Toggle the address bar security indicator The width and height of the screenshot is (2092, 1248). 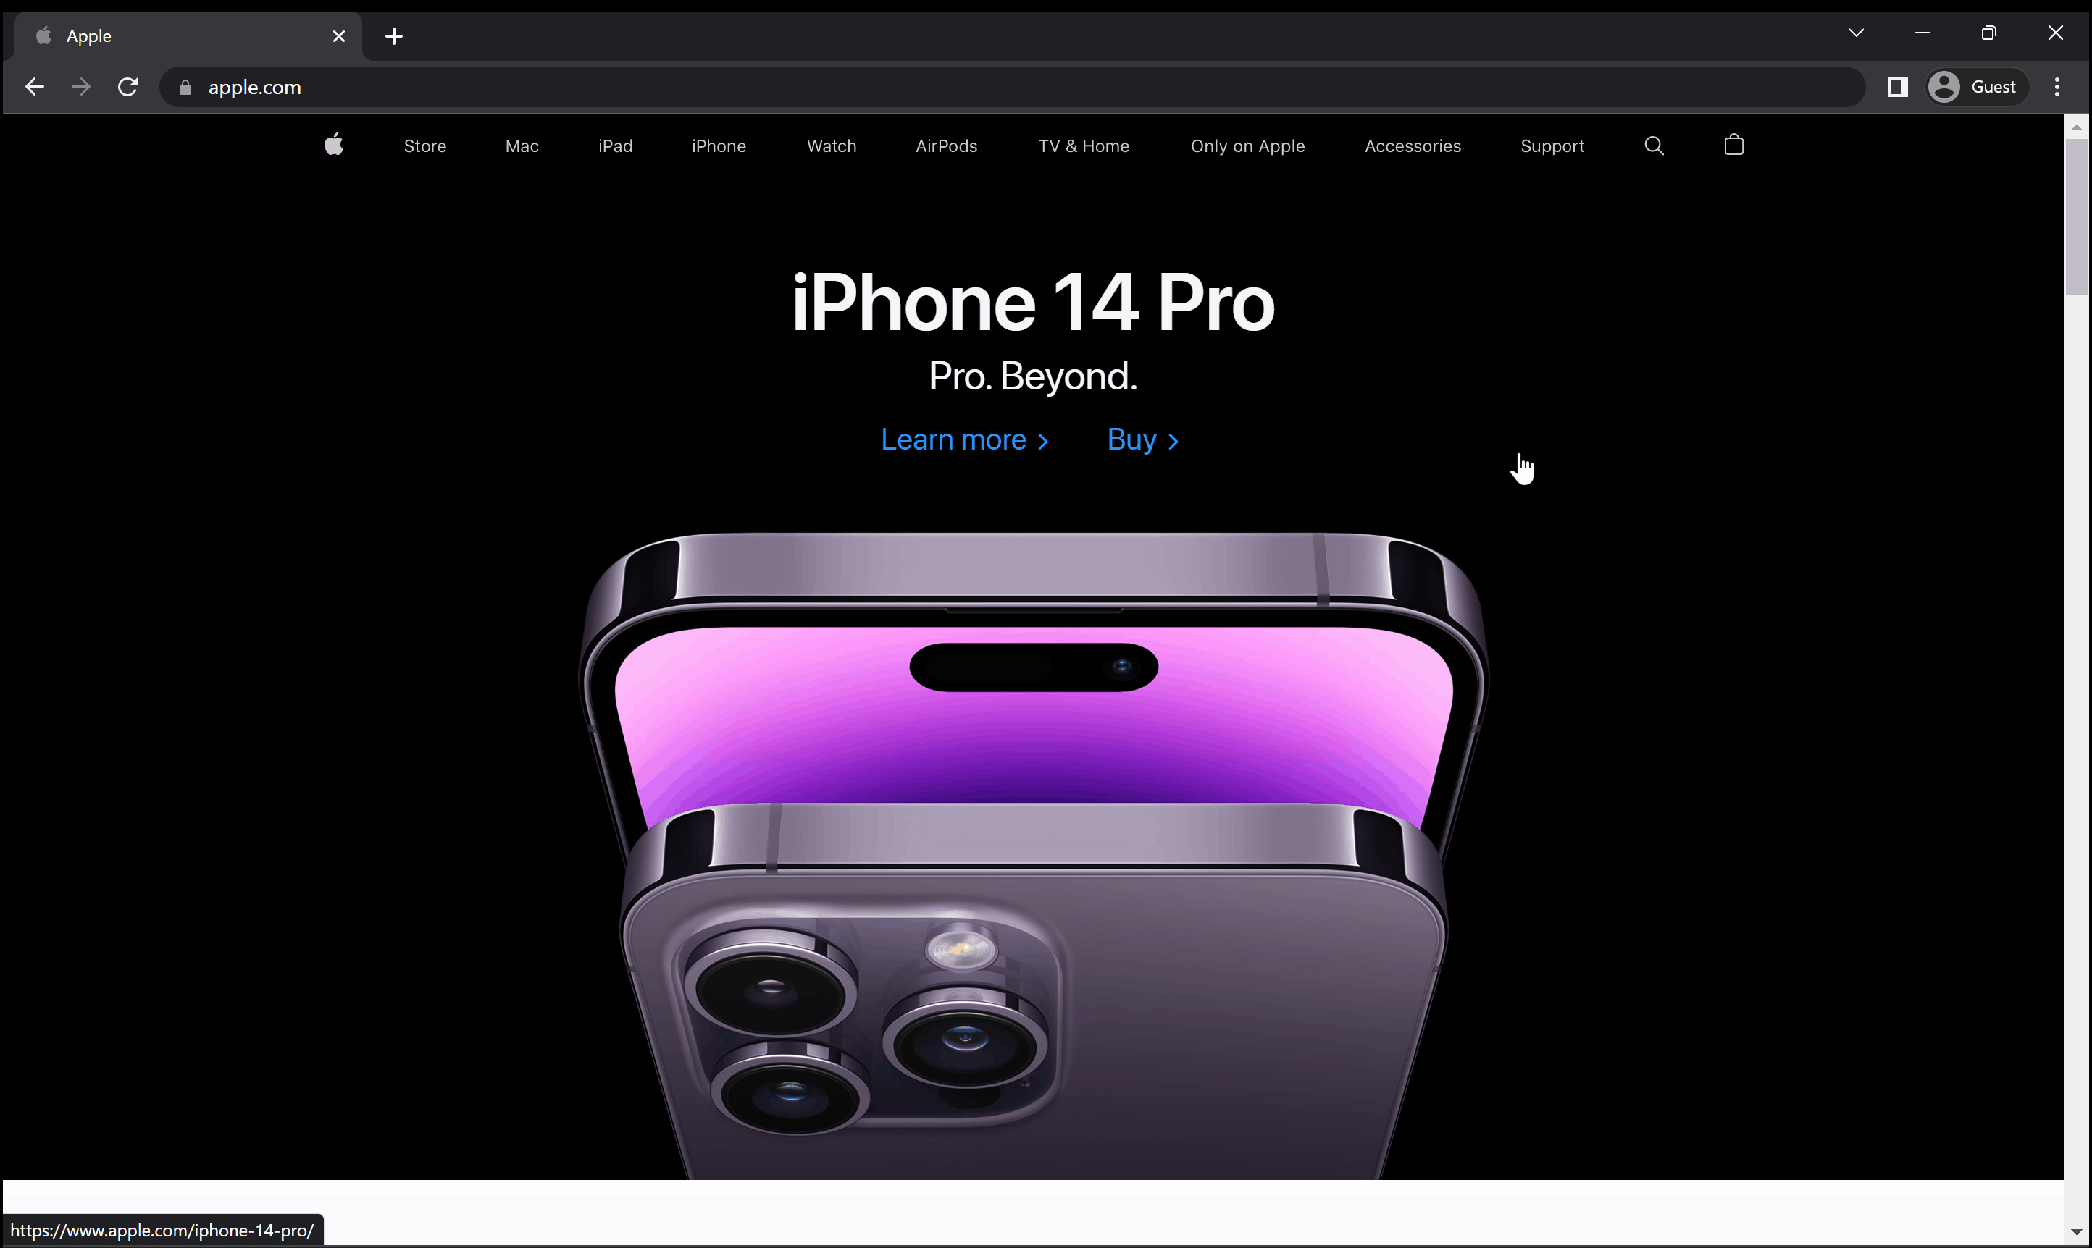coord(186,86)
